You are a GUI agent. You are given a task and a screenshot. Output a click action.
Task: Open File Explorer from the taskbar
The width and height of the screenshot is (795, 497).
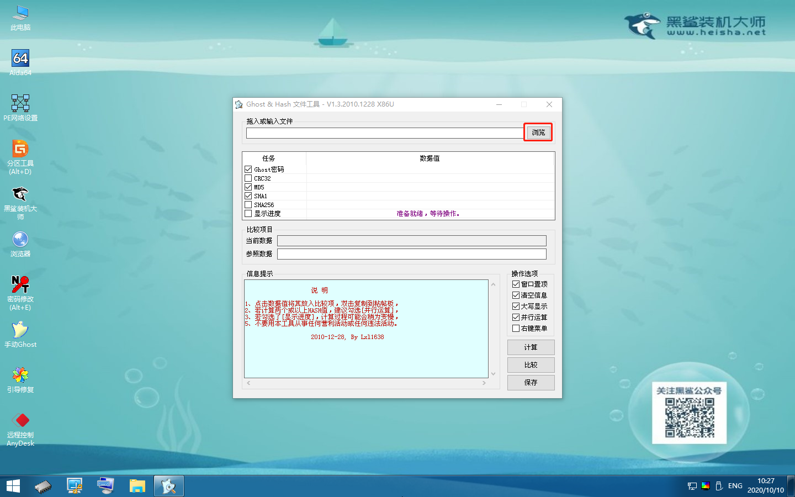tap(137, 486)
